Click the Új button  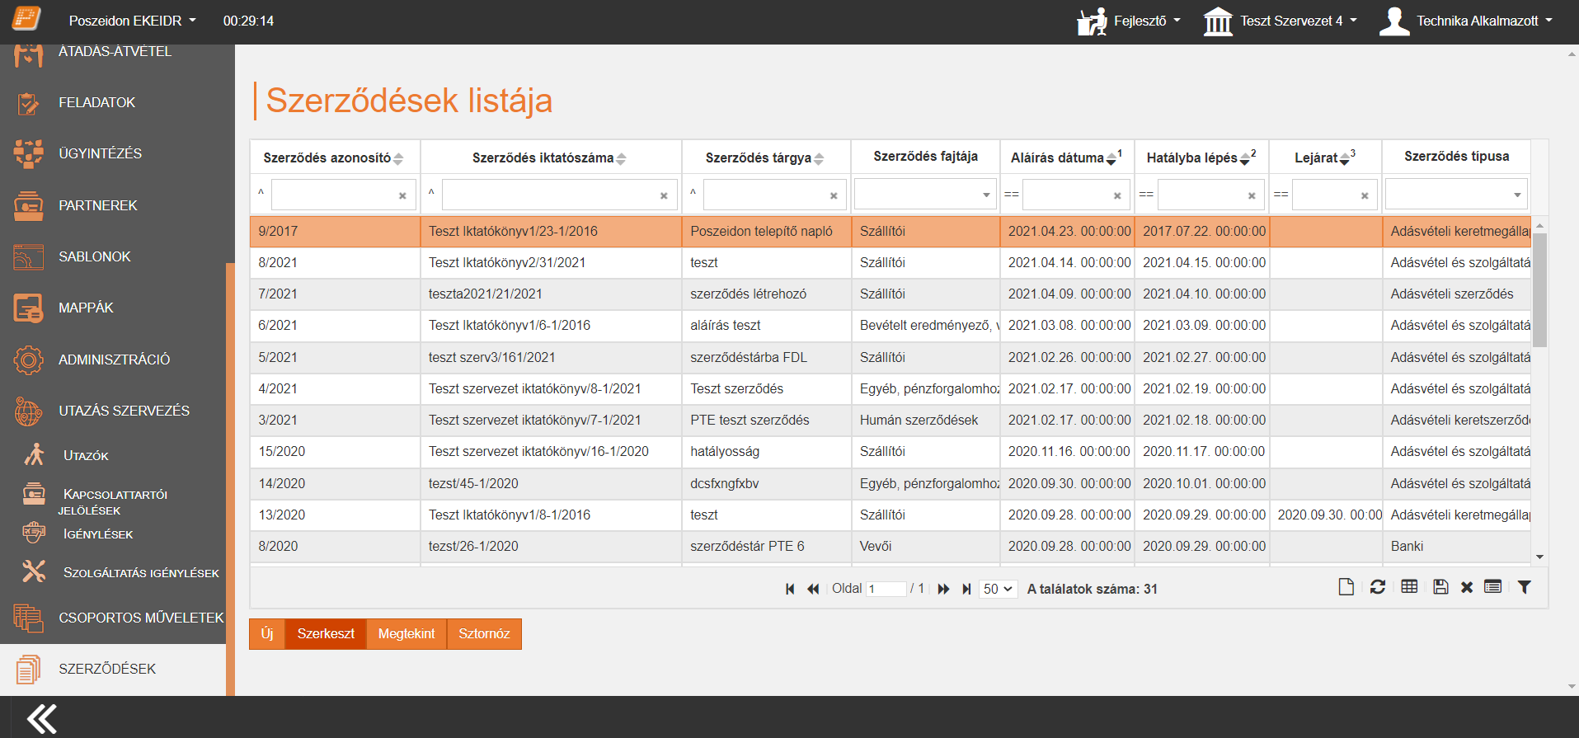point(267,634)
